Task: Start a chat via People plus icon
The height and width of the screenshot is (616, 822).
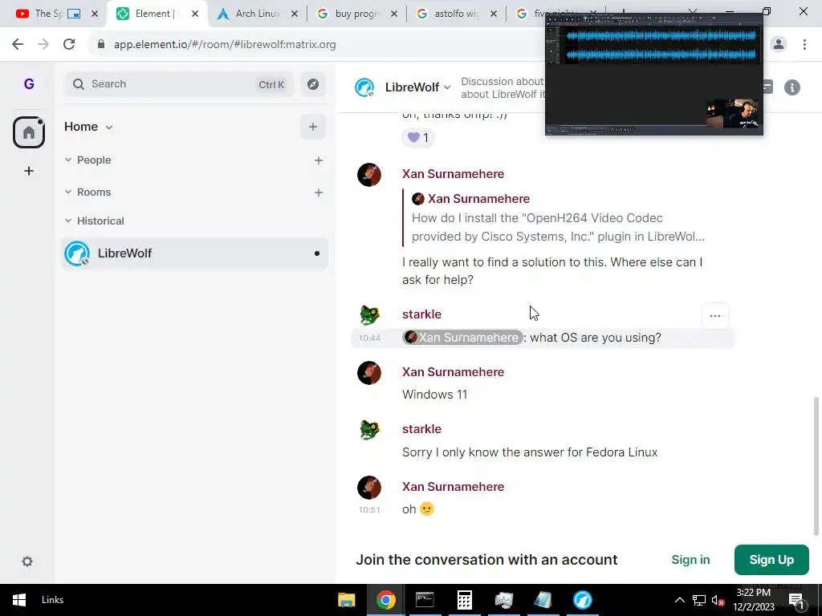Action: click(318, 160)
